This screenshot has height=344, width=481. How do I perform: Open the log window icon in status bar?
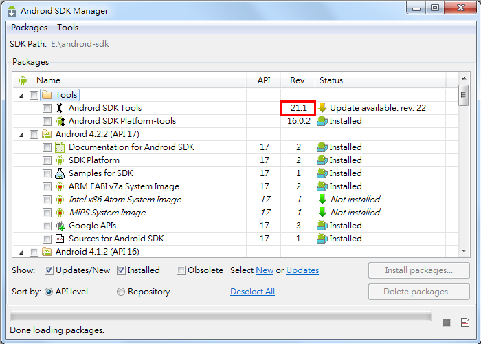point(465,323)
